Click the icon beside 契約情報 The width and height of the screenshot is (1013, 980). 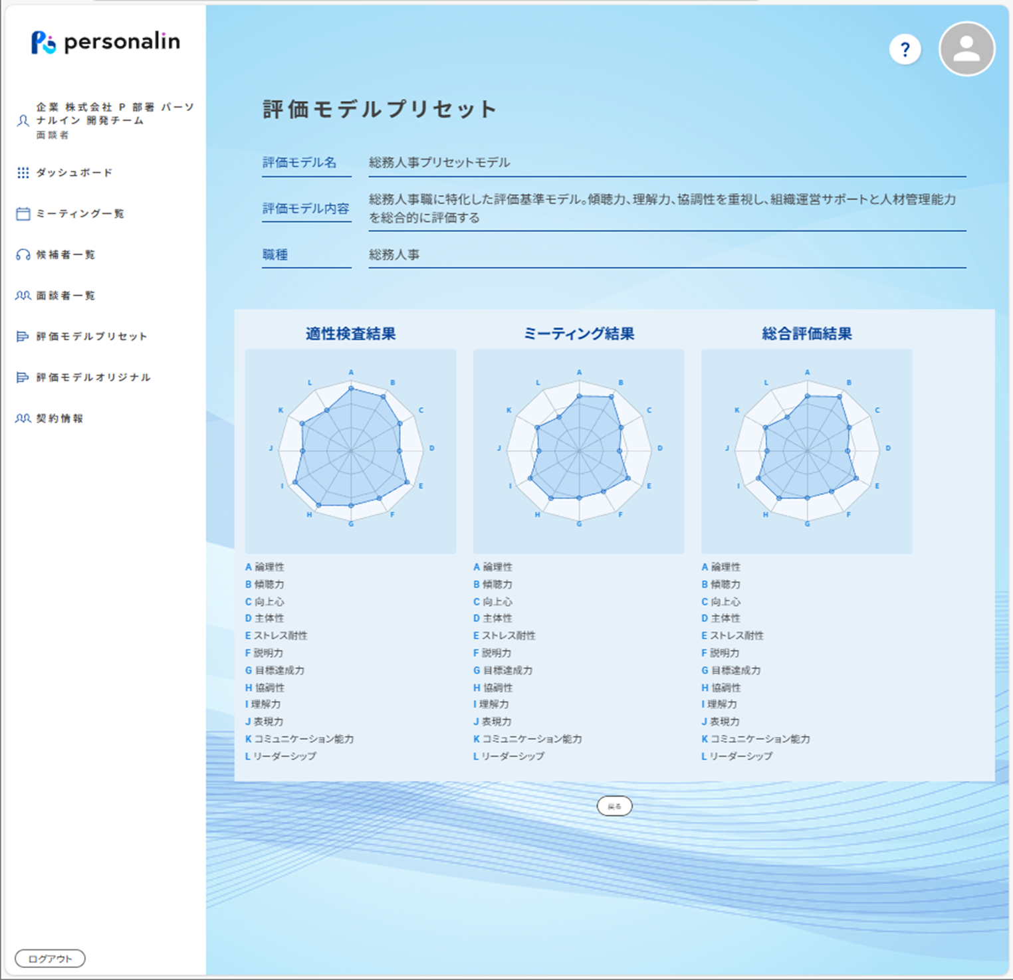click(x=22, y=418)
